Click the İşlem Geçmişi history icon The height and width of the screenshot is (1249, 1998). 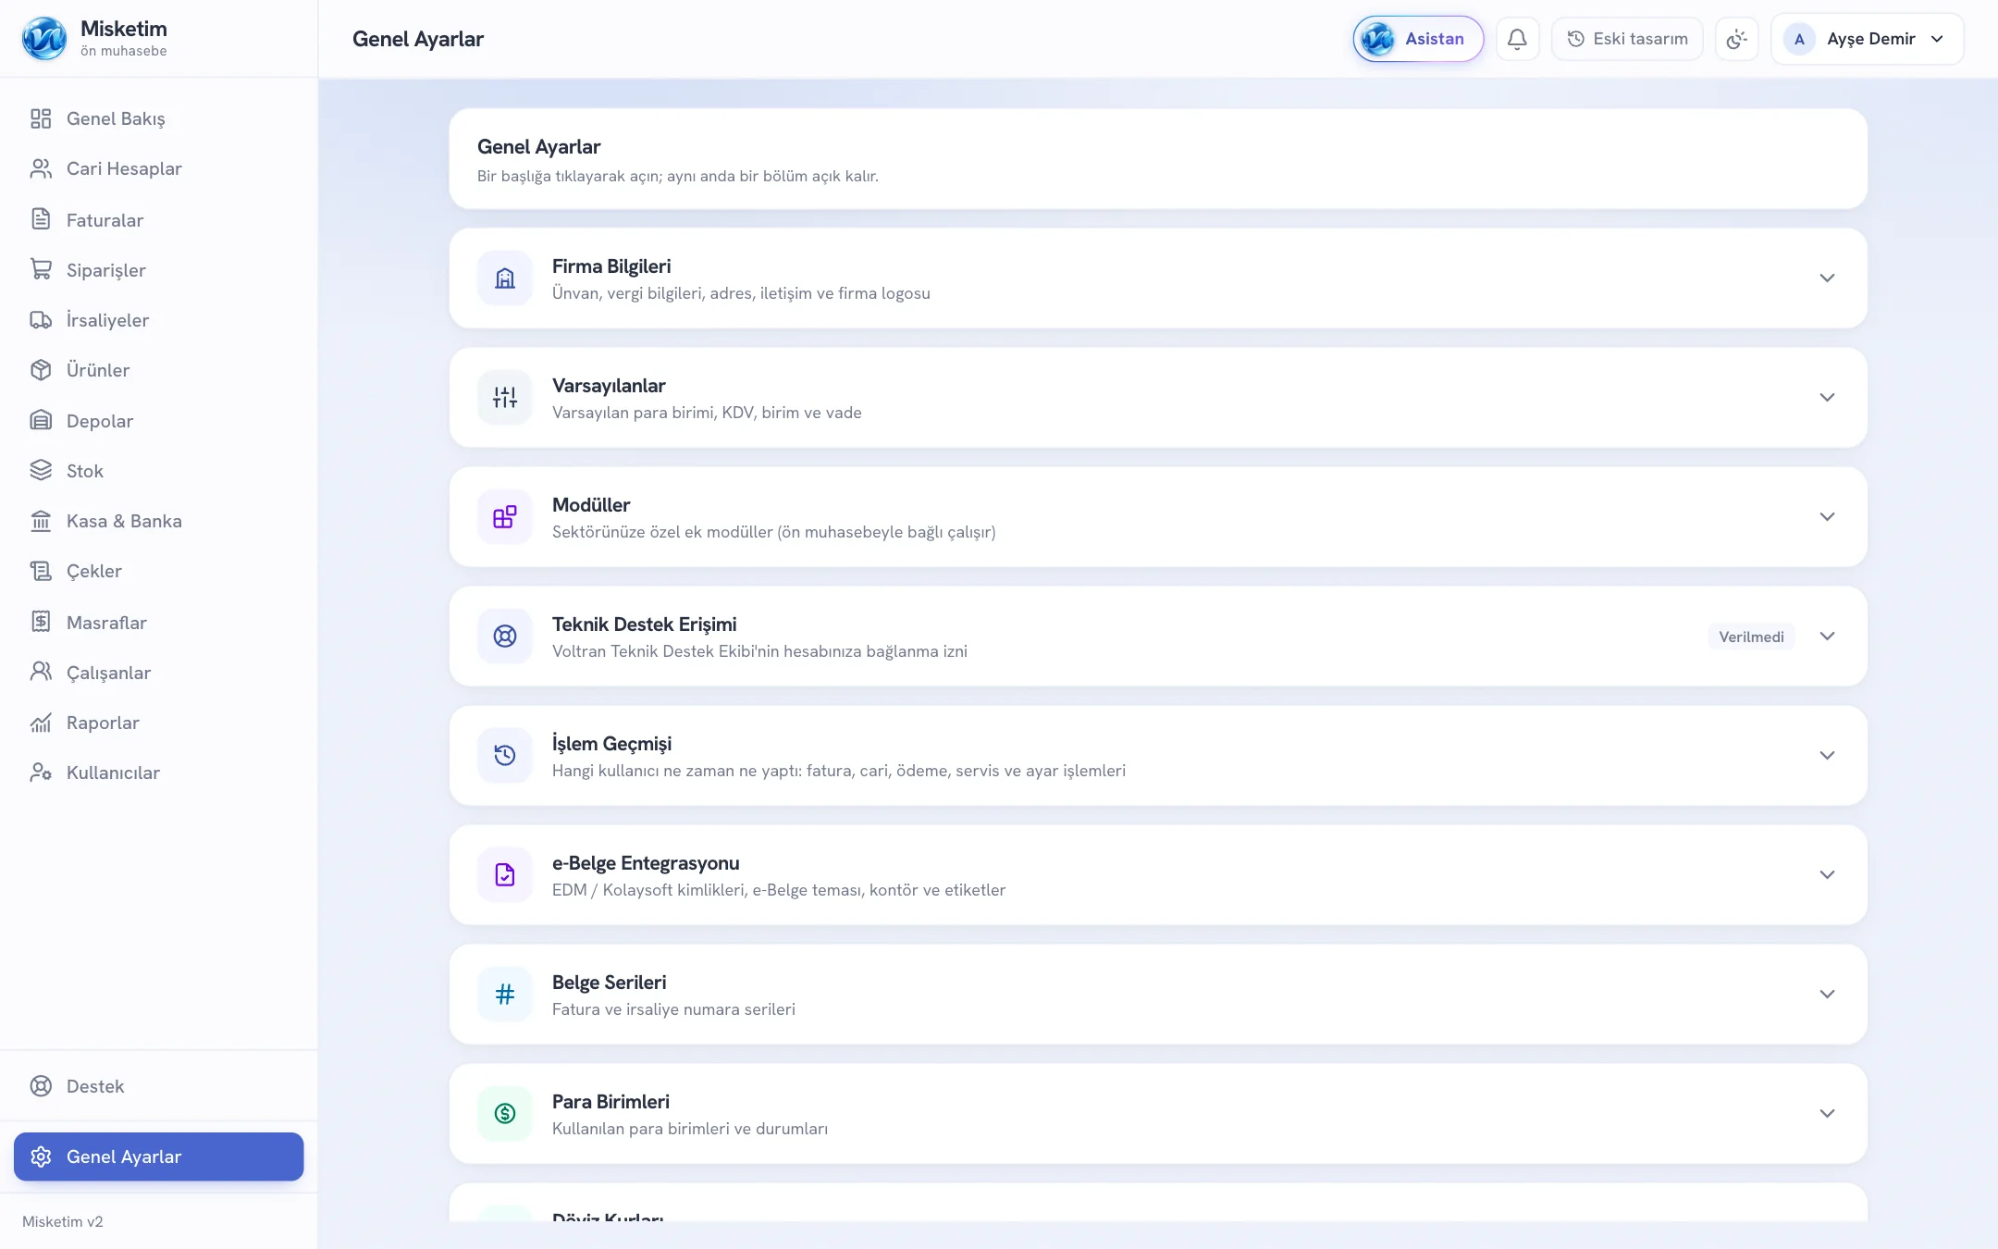click(x=505, y=755)
